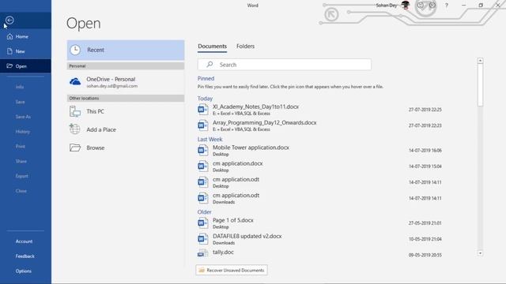
Task: Click the icon beside tally.doc
Action: 202,253
